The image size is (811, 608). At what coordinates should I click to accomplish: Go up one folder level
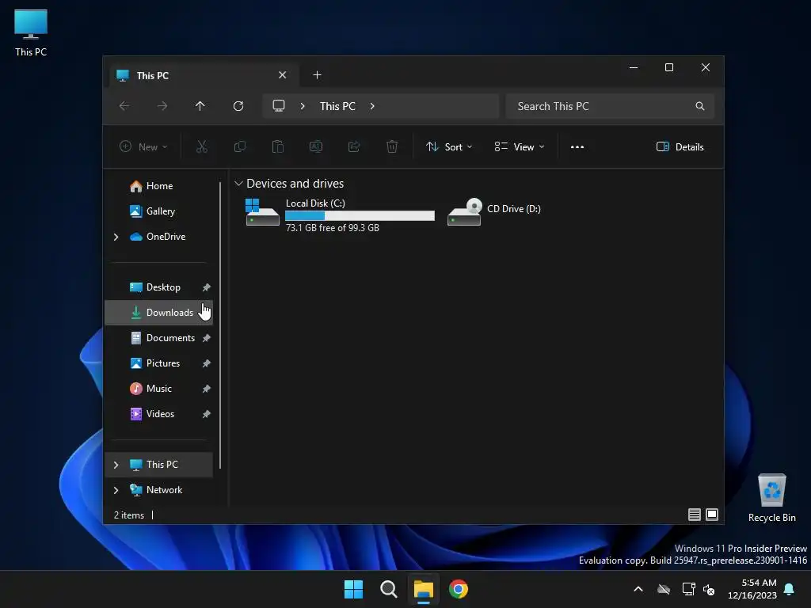(x=200, y=106)
